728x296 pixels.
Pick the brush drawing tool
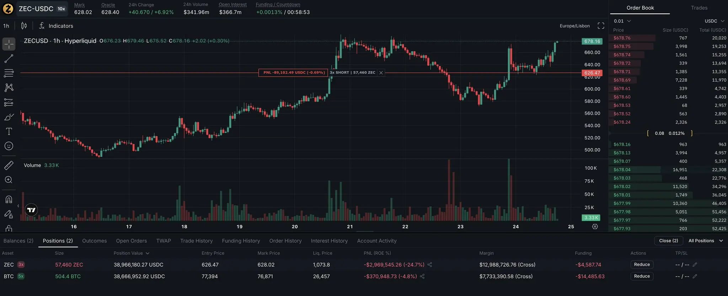[x=9, y=117]
